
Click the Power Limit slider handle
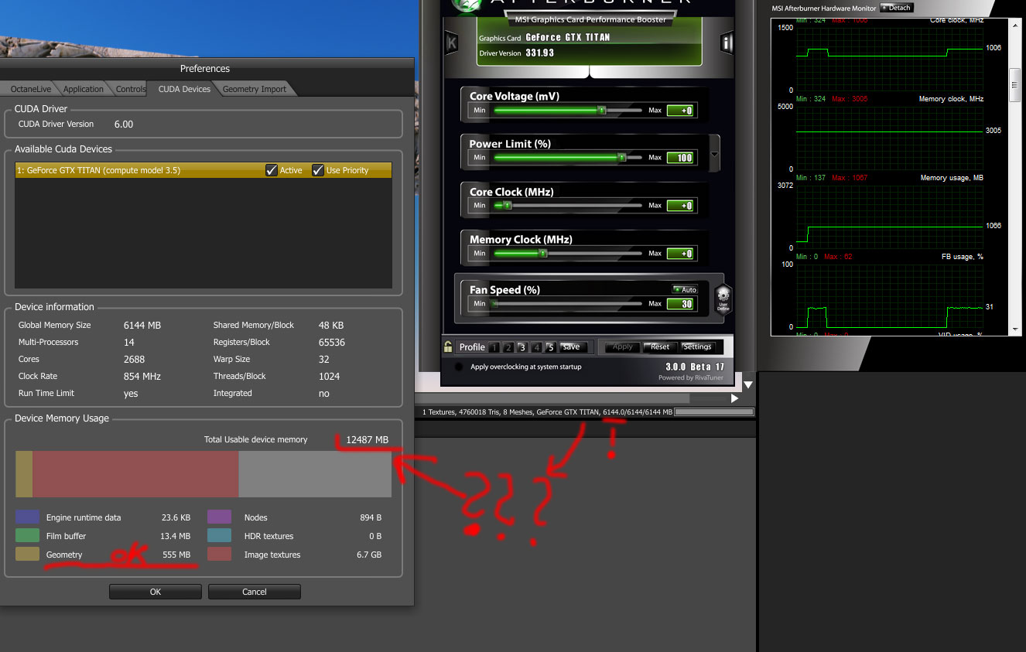pyautogui.click(x=621, y=158)
